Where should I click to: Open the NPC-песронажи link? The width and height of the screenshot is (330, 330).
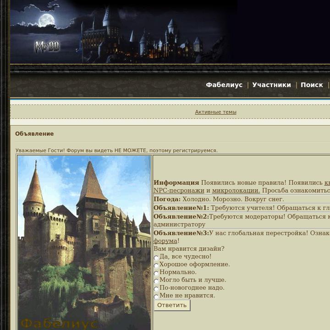(x=179, y=191)
